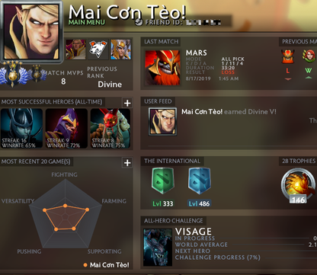Select the Phantom Assassin hero card

pyautogui.click(x=21, y=129)
